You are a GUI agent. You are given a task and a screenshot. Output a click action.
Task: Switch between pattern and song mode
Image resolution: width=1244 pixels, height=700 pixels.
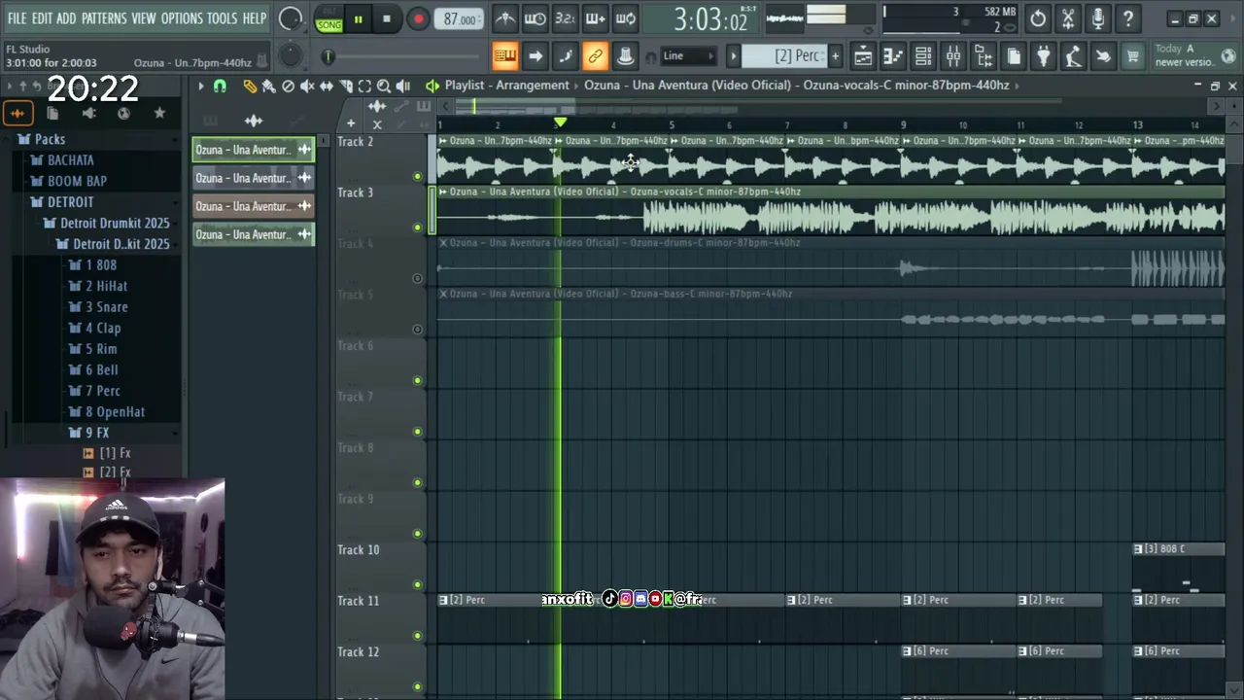(329, 19)
